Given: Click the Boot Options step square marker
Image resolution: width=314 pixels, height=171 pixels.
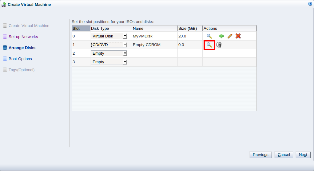Looking at the screenshot, I should 5,59.
